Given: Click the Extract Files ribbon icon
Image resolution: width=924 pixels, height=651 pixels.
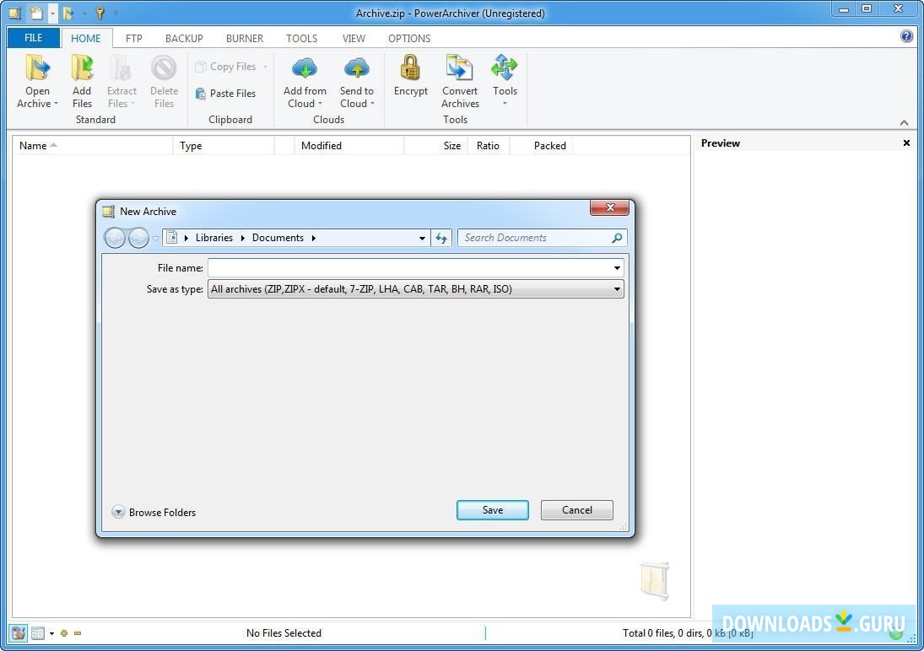Looking at the screenshot, I should coord(122,68).
